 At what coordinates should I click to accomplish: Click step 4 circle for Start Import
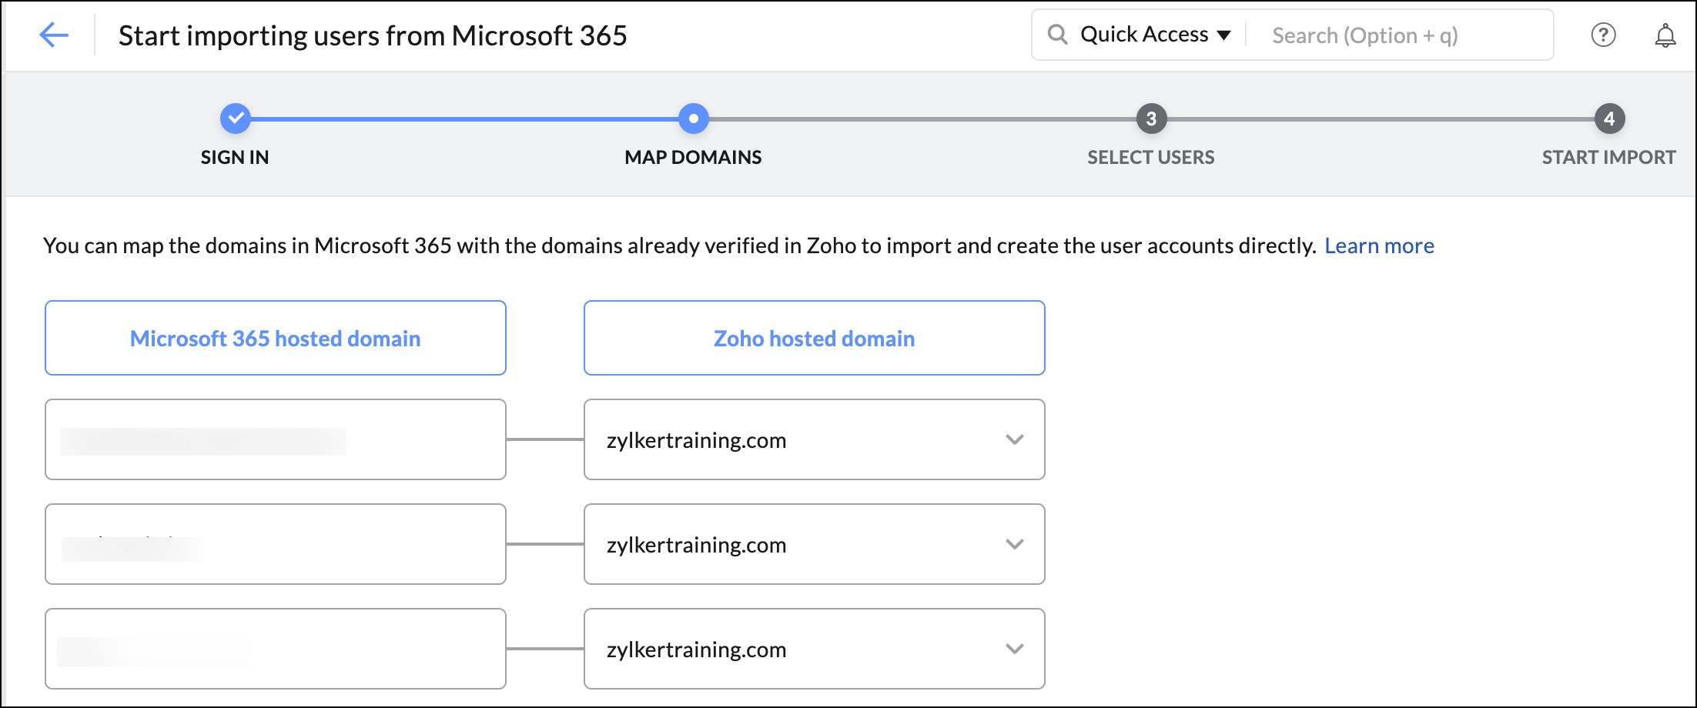coord(1609,119)
